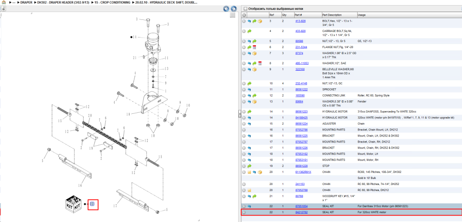The height and width of the screenshot is (222, 462).
Task: Click green forward arrow in row 413-828
Action: click(255, 21)
